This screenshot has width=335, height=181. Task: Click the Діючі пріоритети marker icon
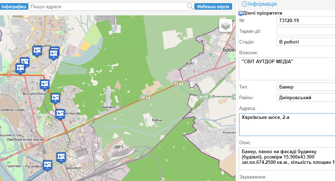(x=241, y=14)
